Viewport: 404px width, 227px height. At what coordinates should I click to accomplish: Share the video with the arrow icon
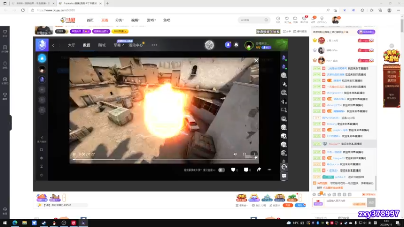pyautogui.click(x=259, y=169)
